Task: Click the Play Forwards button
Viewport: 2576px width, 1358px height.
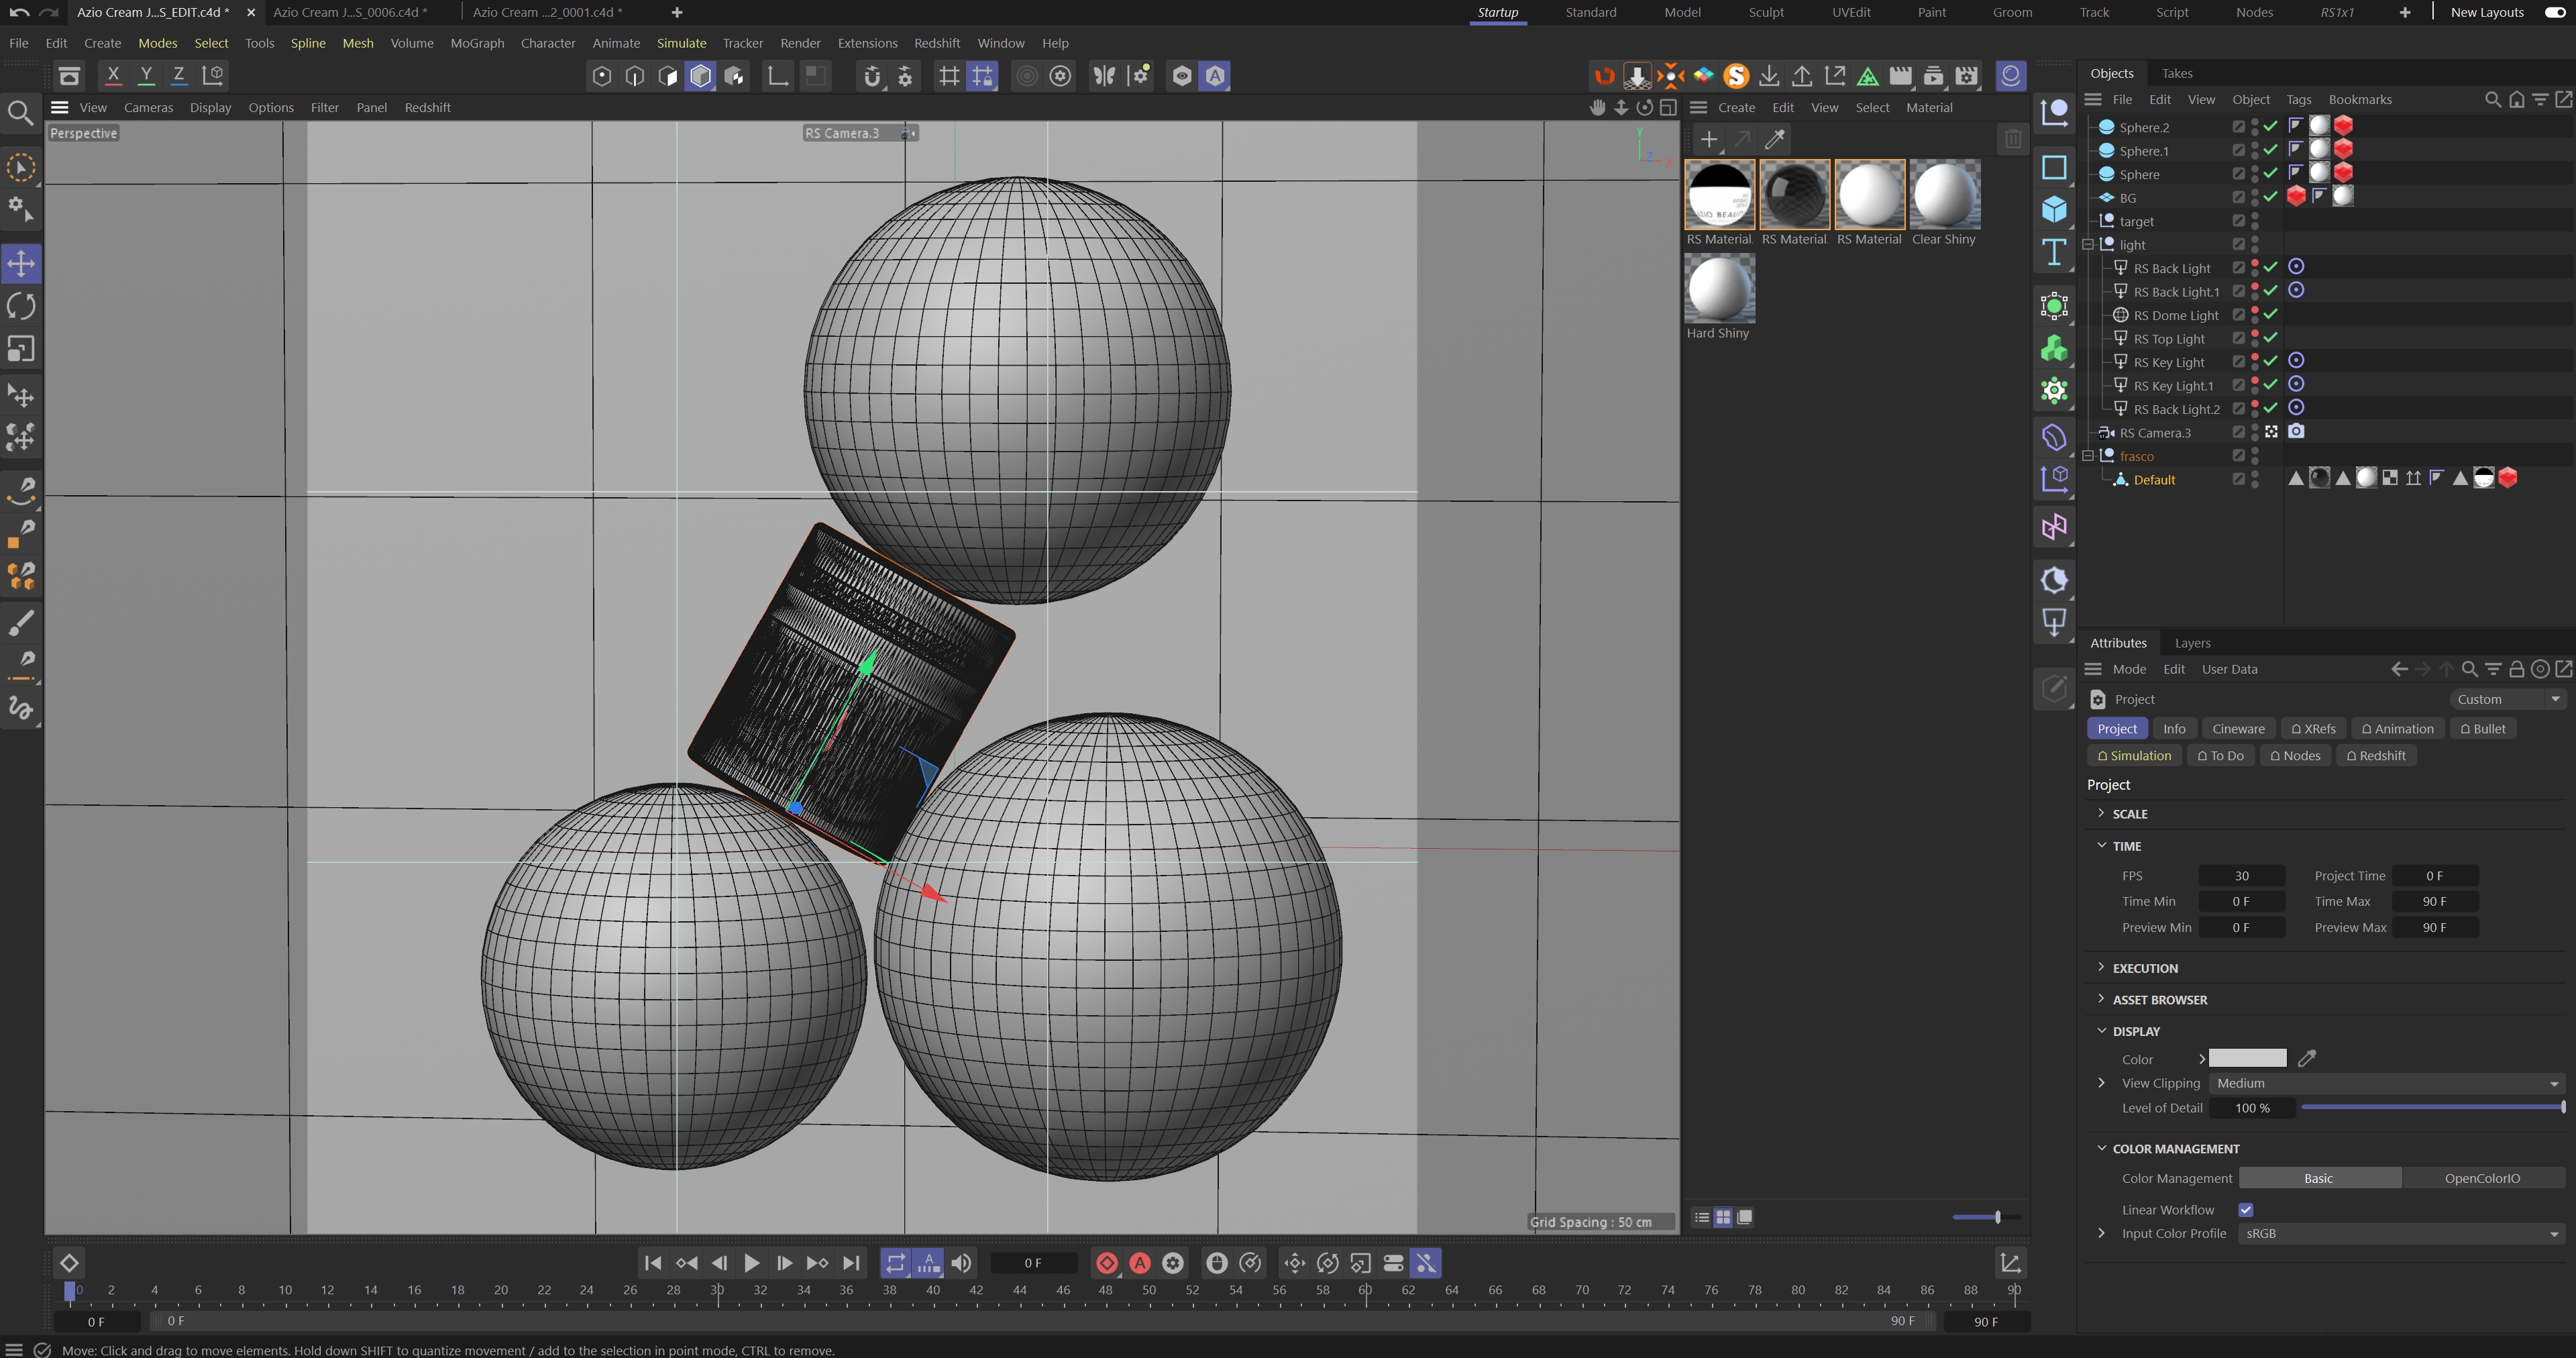Action: point(752,1263)
